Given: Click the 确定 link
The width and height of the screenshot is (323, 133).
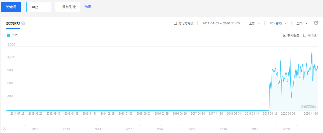Looking at the screenshot, I should click(88, 7).
